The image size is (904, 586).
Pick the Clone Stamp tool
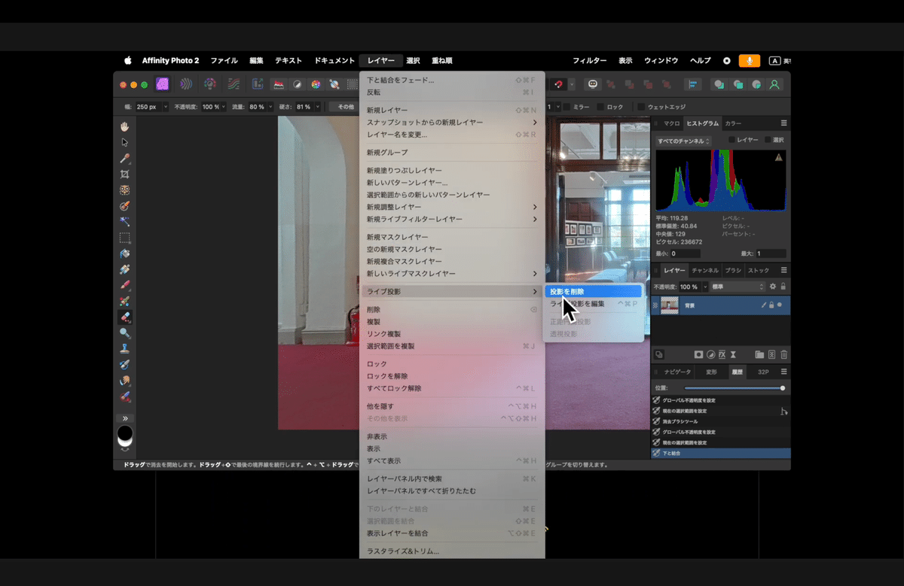[x=125, y=348]
